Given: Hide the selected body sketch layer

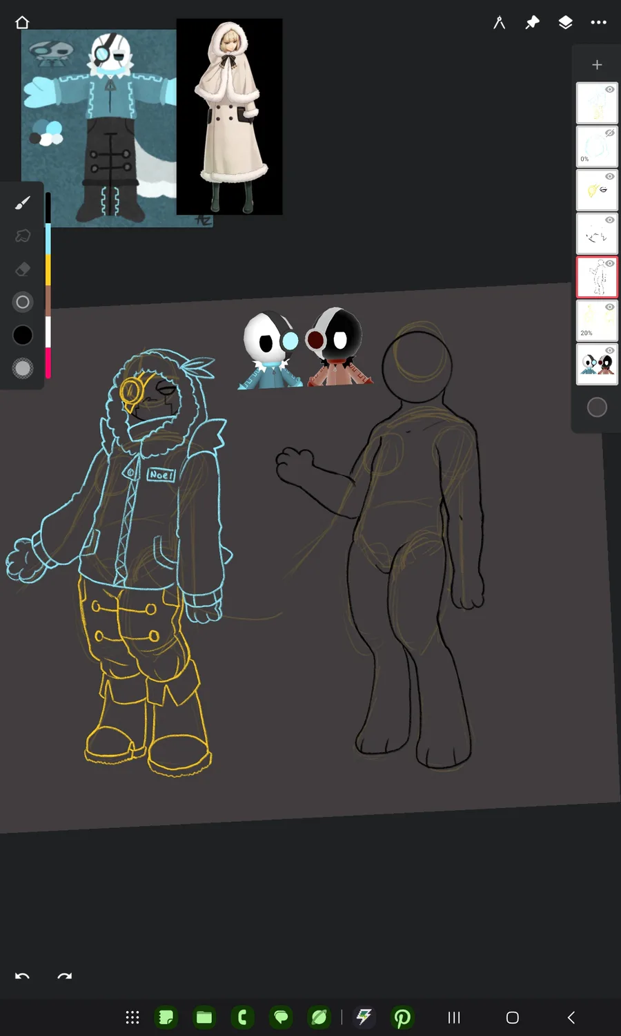Looking at the screenshot, I should 610,264.
